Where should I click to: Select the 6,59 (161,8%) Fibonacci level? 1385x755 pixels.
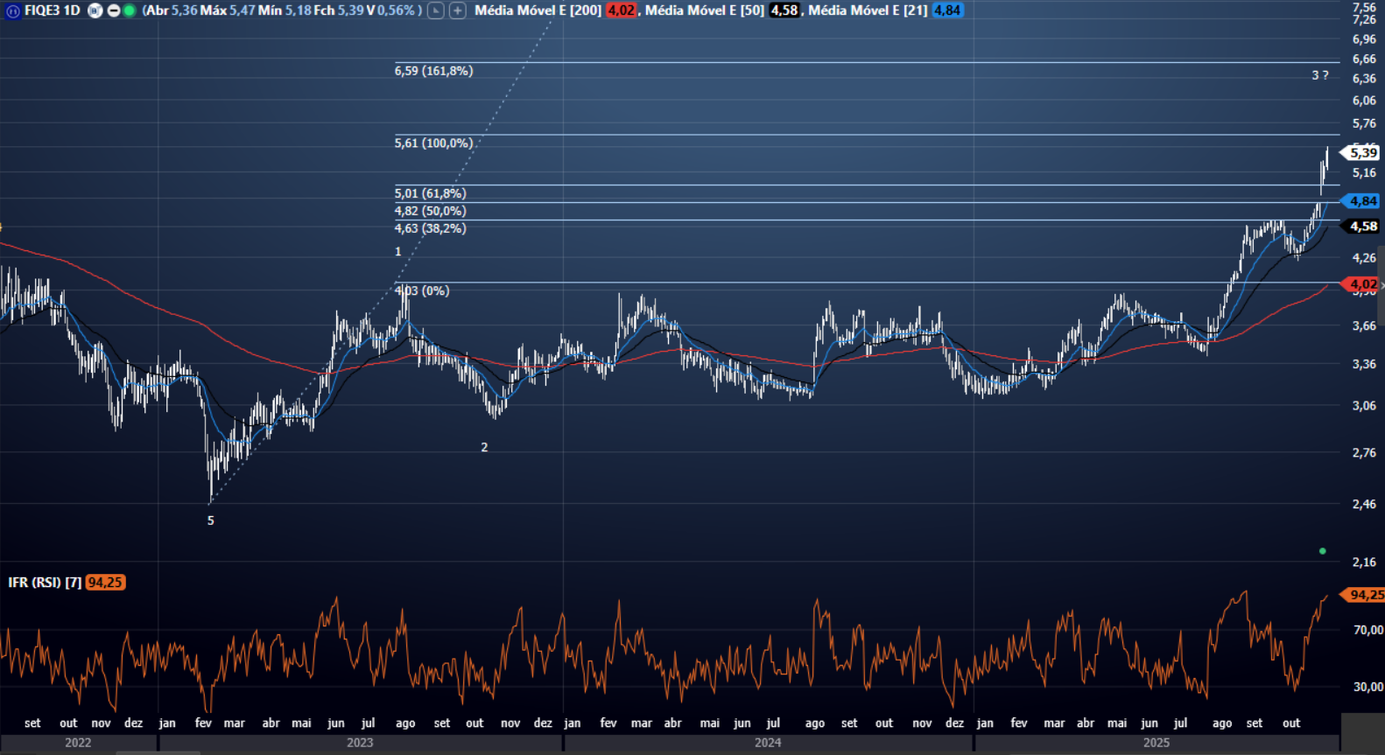[433, 71]
